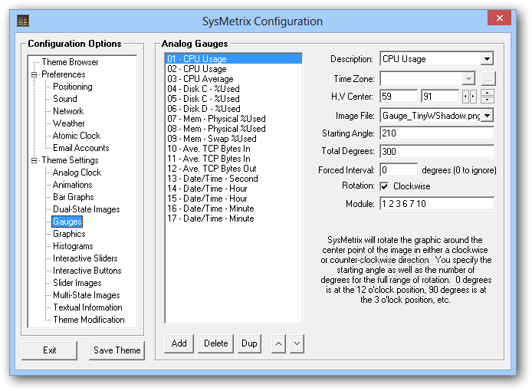Select gauge '09 - Mem - Swap %Used'
The width and height of the screenshot is (532, 391).
[234, 139]
